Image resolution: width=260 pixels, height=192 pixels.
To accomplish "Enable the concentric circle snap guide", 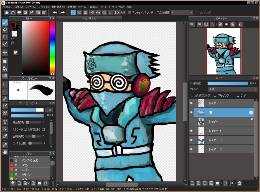I will click(x=104, y=13).
